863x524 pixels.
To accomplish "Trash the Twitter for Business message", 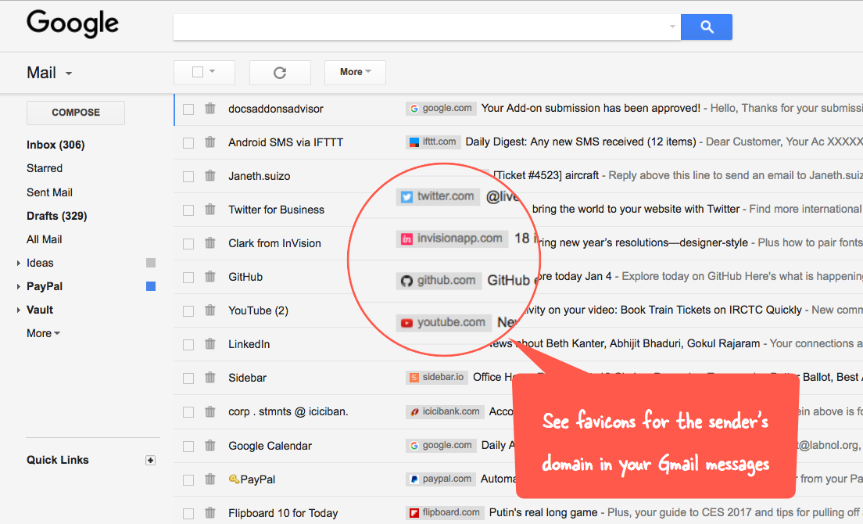I will 210,209.
